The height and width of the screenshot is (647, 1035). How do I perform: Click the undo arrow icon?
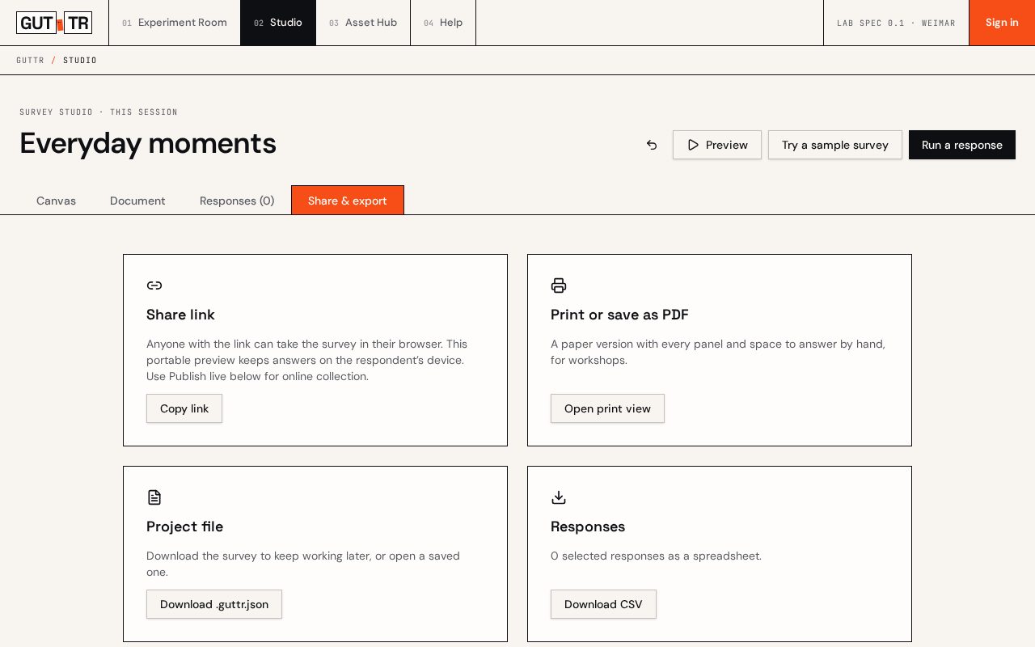coord(652,145)
